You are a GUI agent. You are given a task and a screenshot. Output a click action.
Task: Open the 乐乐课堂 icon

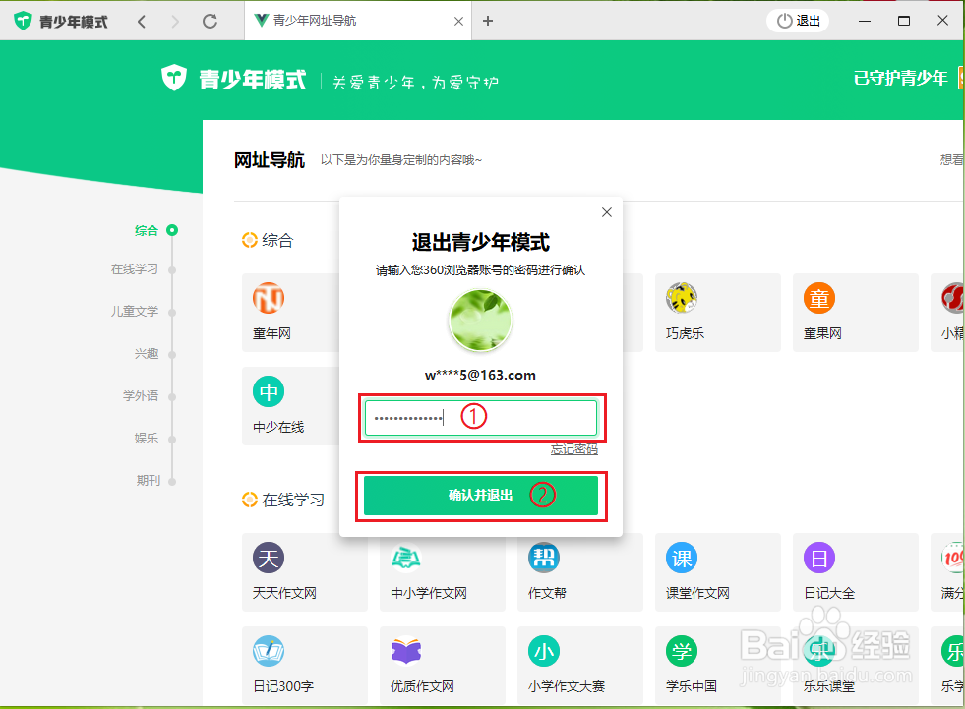(x=818, y=650)
